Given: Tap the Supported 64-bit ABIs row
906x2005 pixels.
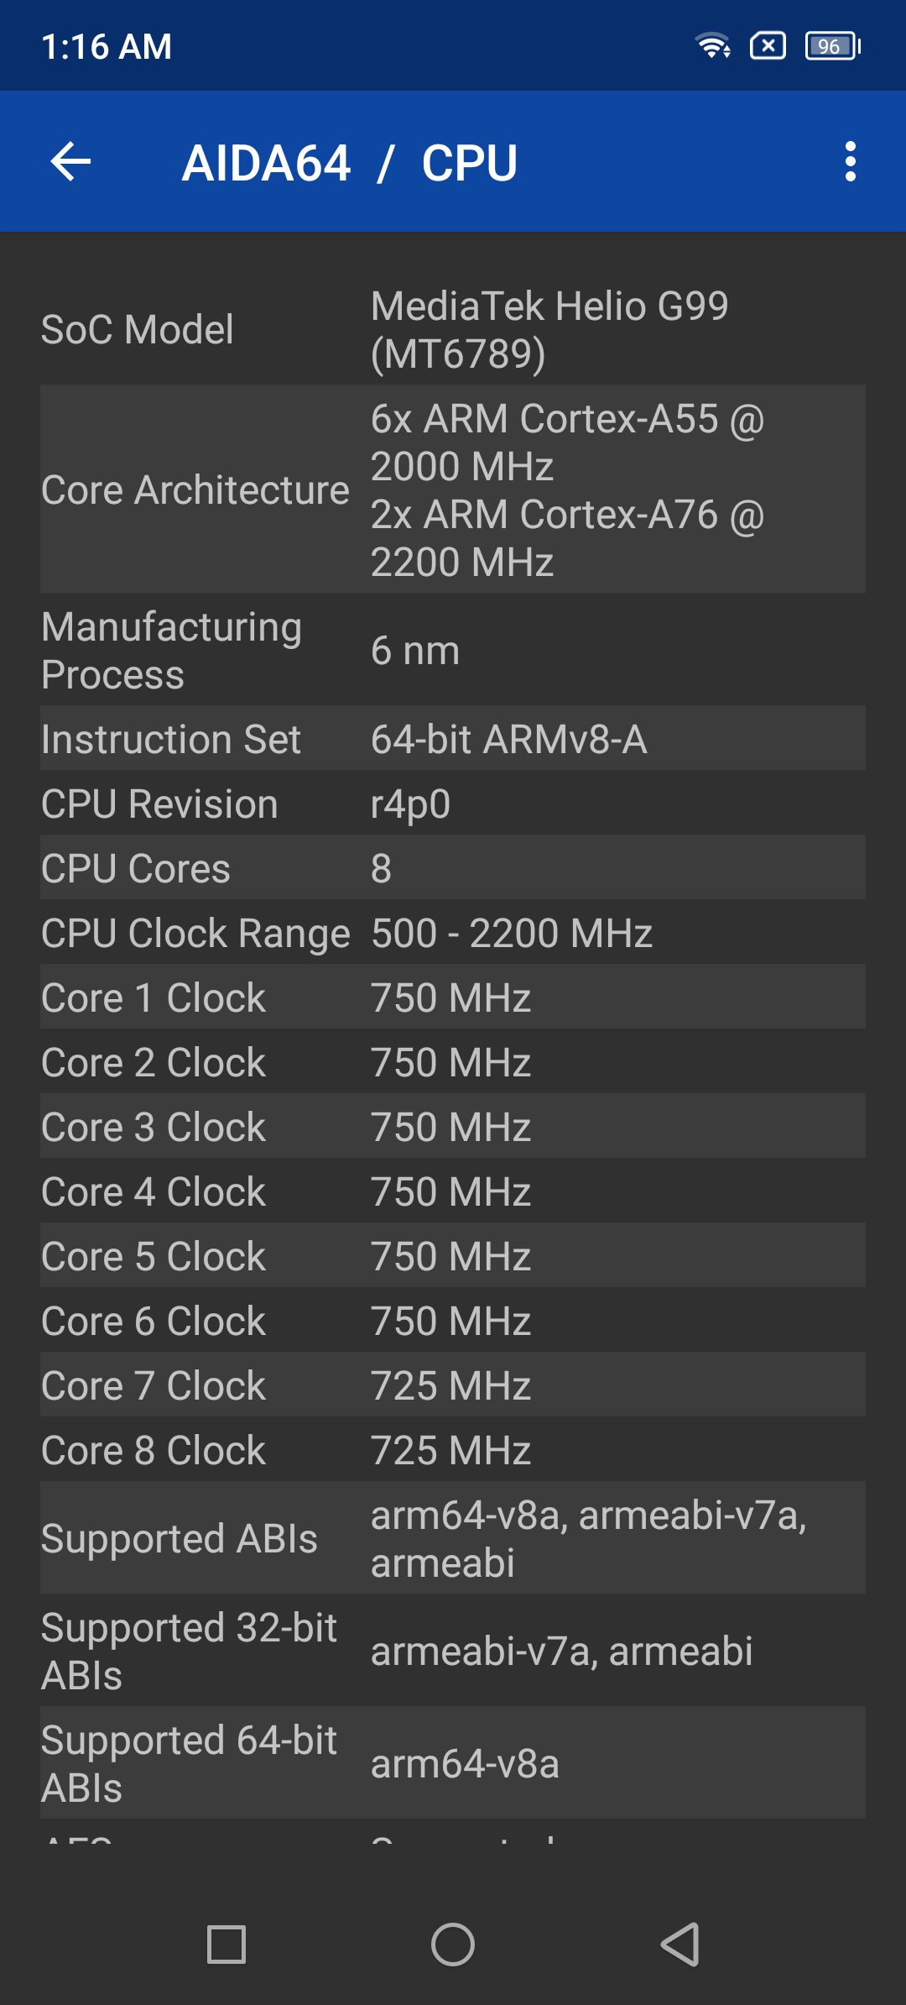Looking at the screenshot, I should (453, 1763).
